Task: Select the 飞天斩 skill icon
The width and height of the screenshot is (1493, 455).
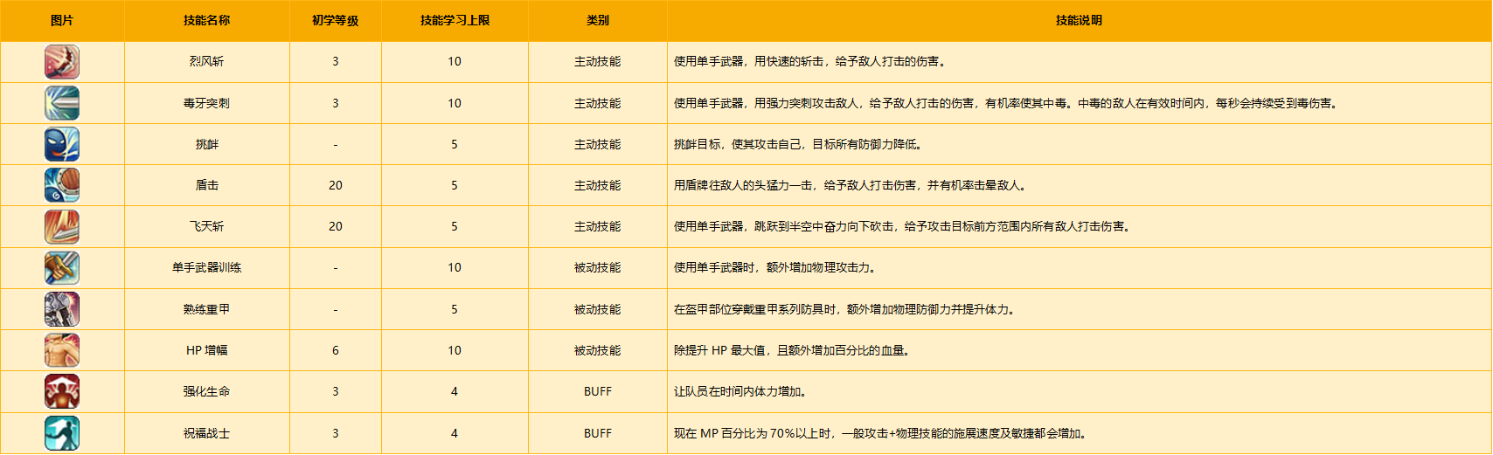Action: [x=62, y=226]
